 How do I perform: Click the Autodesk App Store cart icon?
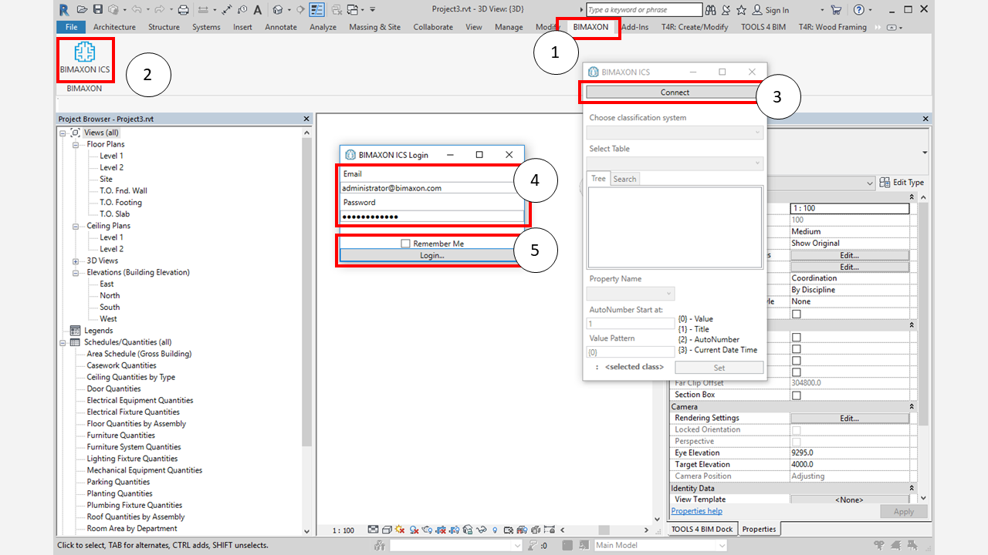click(x=836, y=9)
